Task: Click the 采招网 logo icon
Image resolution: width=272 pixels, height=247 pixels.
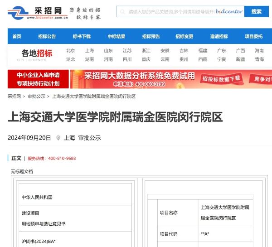Action: pyautogui.click(x=19, y=13)
